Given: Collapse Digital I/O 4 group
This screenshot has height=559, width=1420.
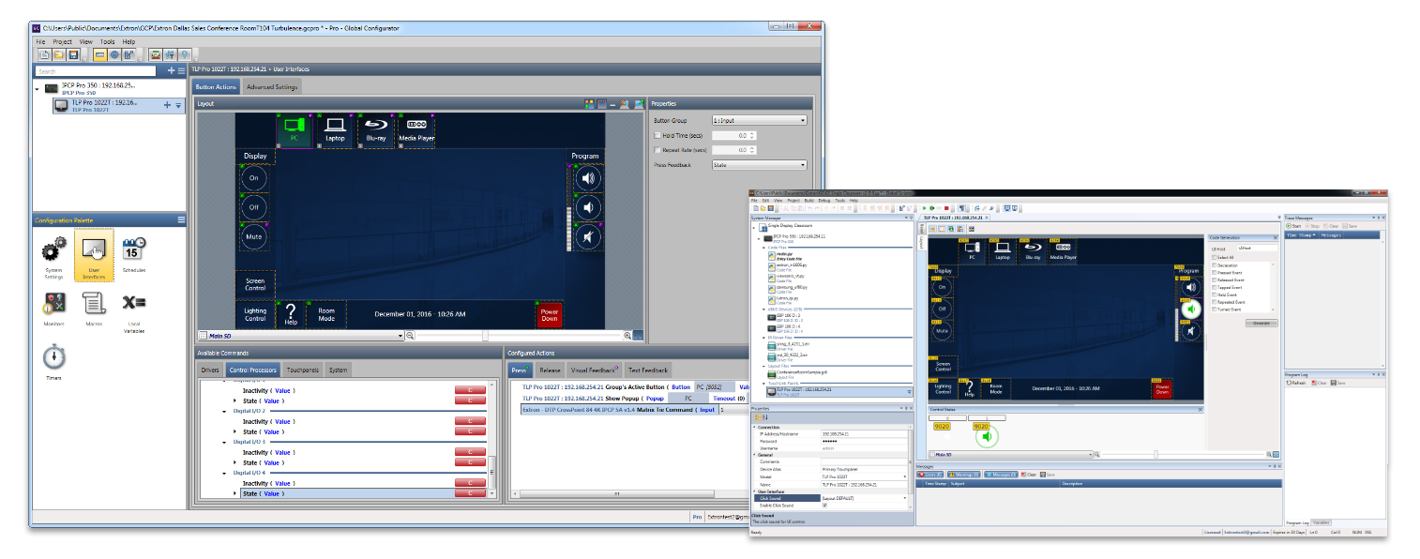Looking at the screenshot, I should (223, 473).
